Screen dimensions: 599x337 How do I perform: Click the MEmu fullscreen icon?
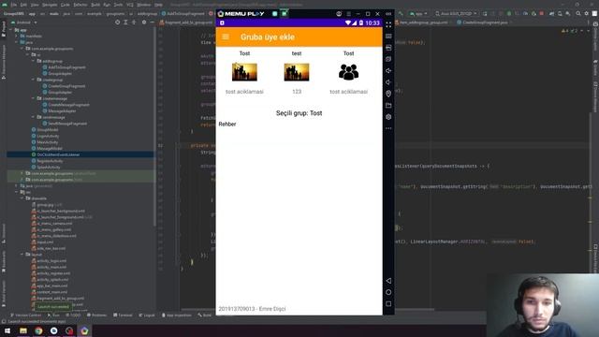pos(388,25)
